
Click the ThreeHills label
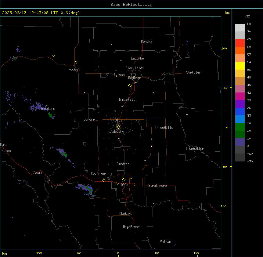click(x=164, y=128)
